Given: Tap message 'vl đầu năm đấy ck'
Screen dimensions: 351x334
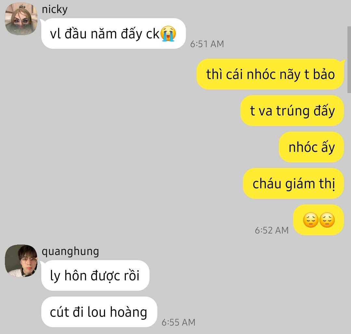Looking at the screenshot, I should pos(113,33).
